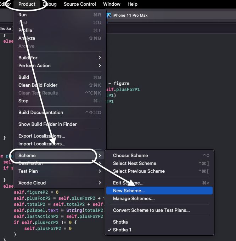Click the self.totalP2 assignment line
This screenshot has width=236, height=241.
59,204
